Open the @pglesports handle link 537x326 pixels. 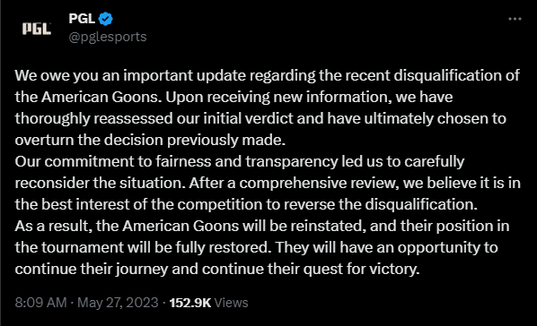[108, 37]
